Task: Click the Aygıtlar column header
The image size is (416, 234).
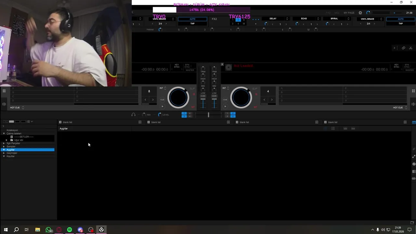Action: click(x=64, y=129)
